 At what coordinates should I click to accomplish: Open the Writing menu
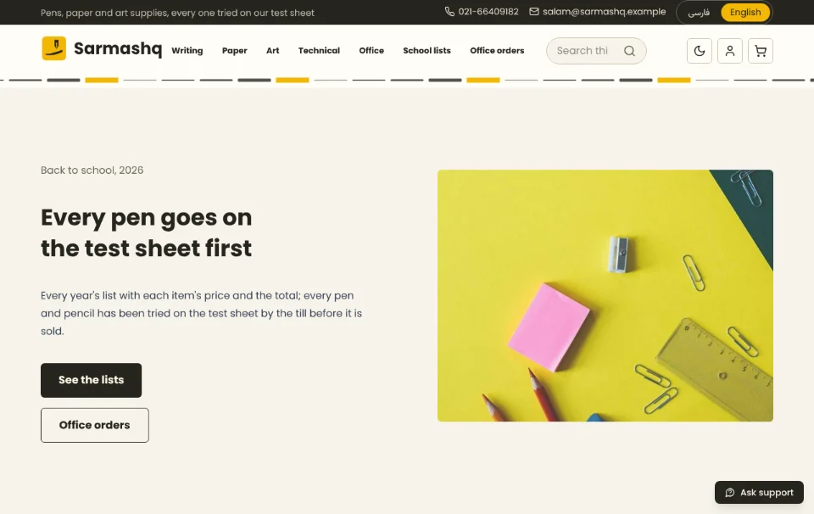point(187,51)
